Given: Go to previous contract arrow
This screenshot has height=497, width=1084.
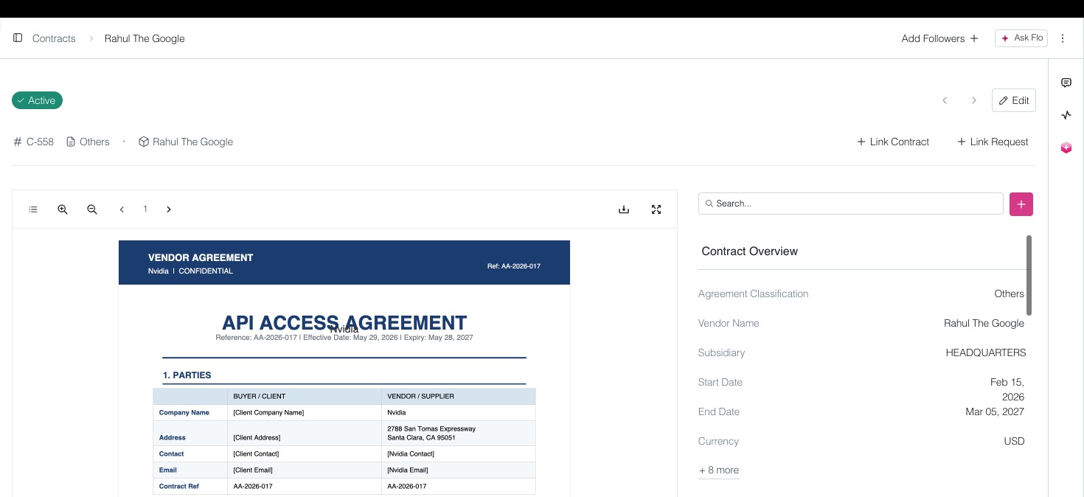Looking at the screenshot, I should tap(945, 100).
